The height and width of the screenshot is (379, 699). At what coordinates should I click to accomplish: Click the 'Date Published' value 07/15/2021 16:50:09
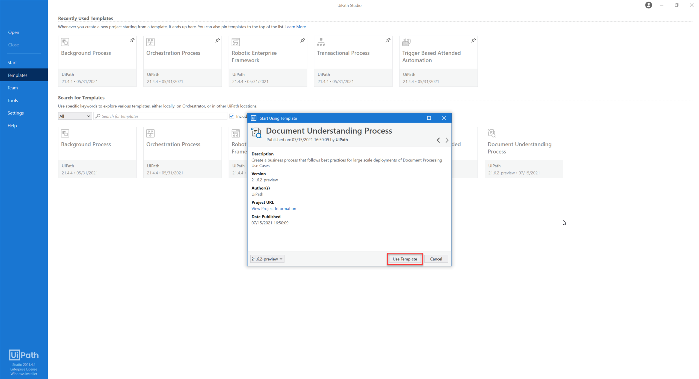point(270,223)
